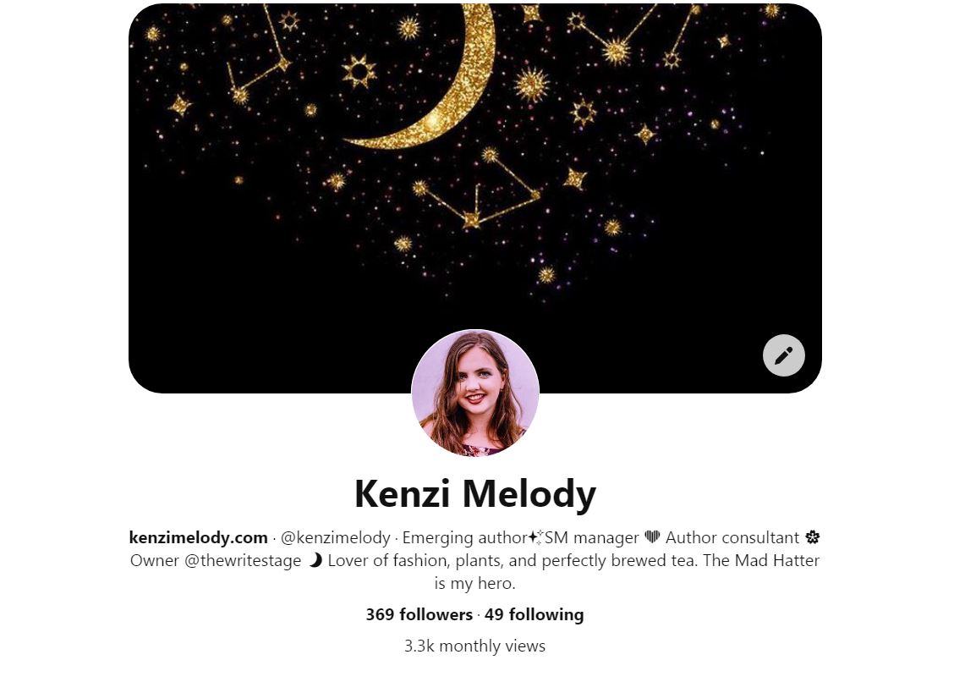Screen dimensions: 965x682
Task: Select the @kenzimelody username handle
Action: 336,537
